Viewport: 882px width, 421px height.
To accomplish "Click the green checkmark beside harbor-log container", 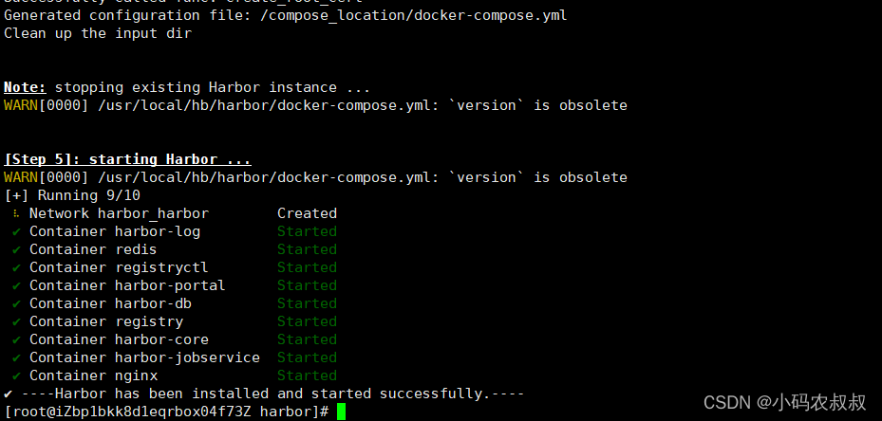I will 16,231.
